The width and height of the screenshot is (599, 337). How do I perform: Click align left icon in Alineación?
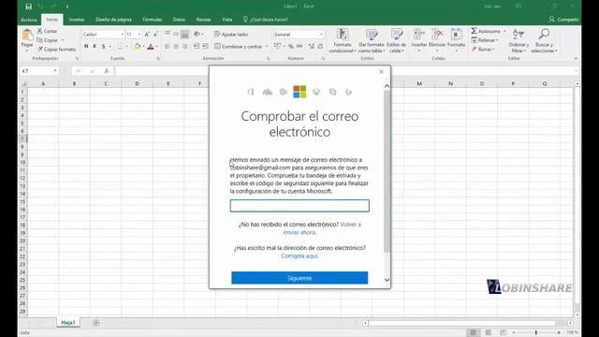click(x=167, y=46)
